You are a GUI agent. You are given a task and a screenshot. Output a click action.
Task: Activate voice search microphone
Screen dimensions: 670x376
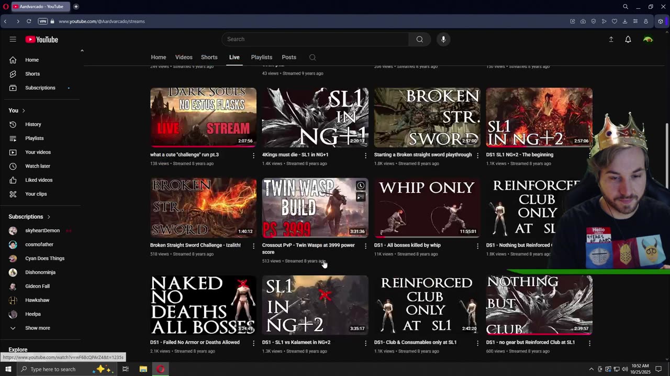coord(443,39)
